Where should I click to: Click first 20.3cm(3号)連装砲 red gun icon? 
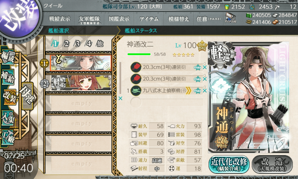pyautogui.click(x=136, y=67)
